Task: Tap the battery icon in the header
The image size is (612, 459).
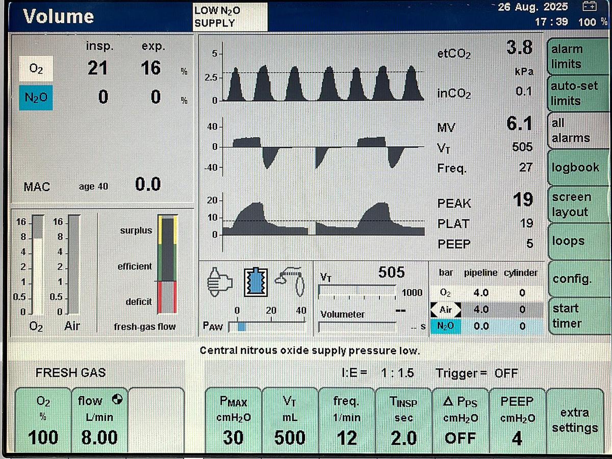Action: pos(589,7)
